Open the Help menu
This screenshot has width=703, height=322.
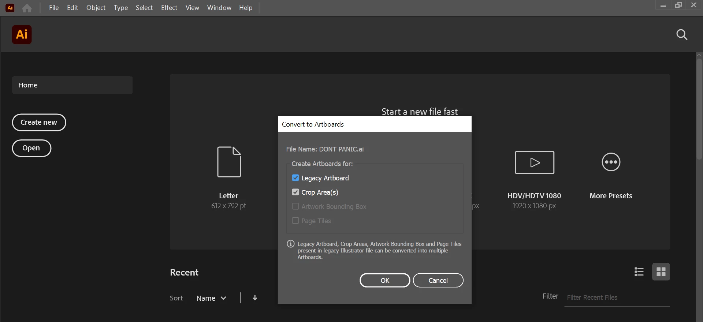246,8
